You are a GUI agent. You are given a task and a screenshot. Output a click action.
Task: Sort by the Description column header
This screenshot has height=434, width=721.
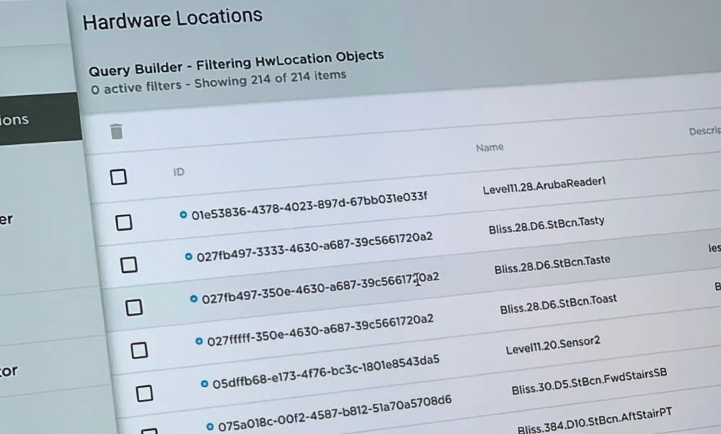705,131
